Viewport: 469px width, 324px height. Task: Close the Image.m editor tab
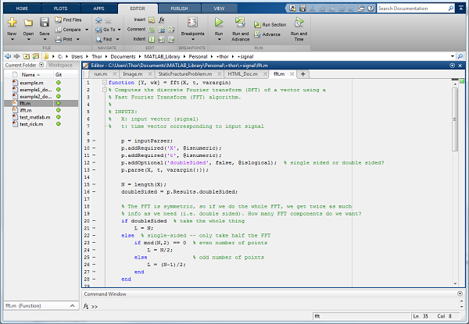pyautogui.click(x=150, y=73)
